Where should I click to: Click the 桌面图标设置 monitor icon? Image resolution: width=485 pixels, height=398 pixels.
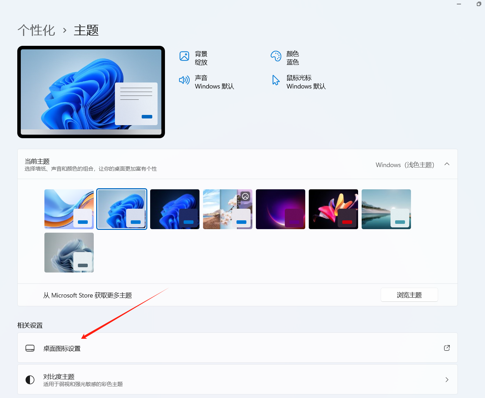(x=30, y=348)
